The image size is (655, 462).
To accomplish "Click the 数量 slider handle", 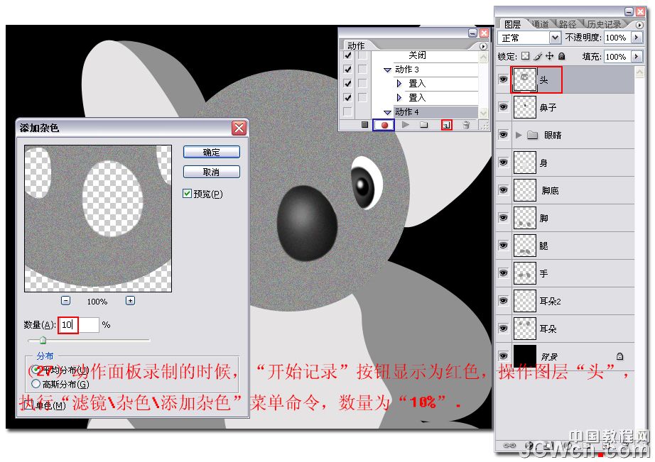I will click(x=43, y=341).
